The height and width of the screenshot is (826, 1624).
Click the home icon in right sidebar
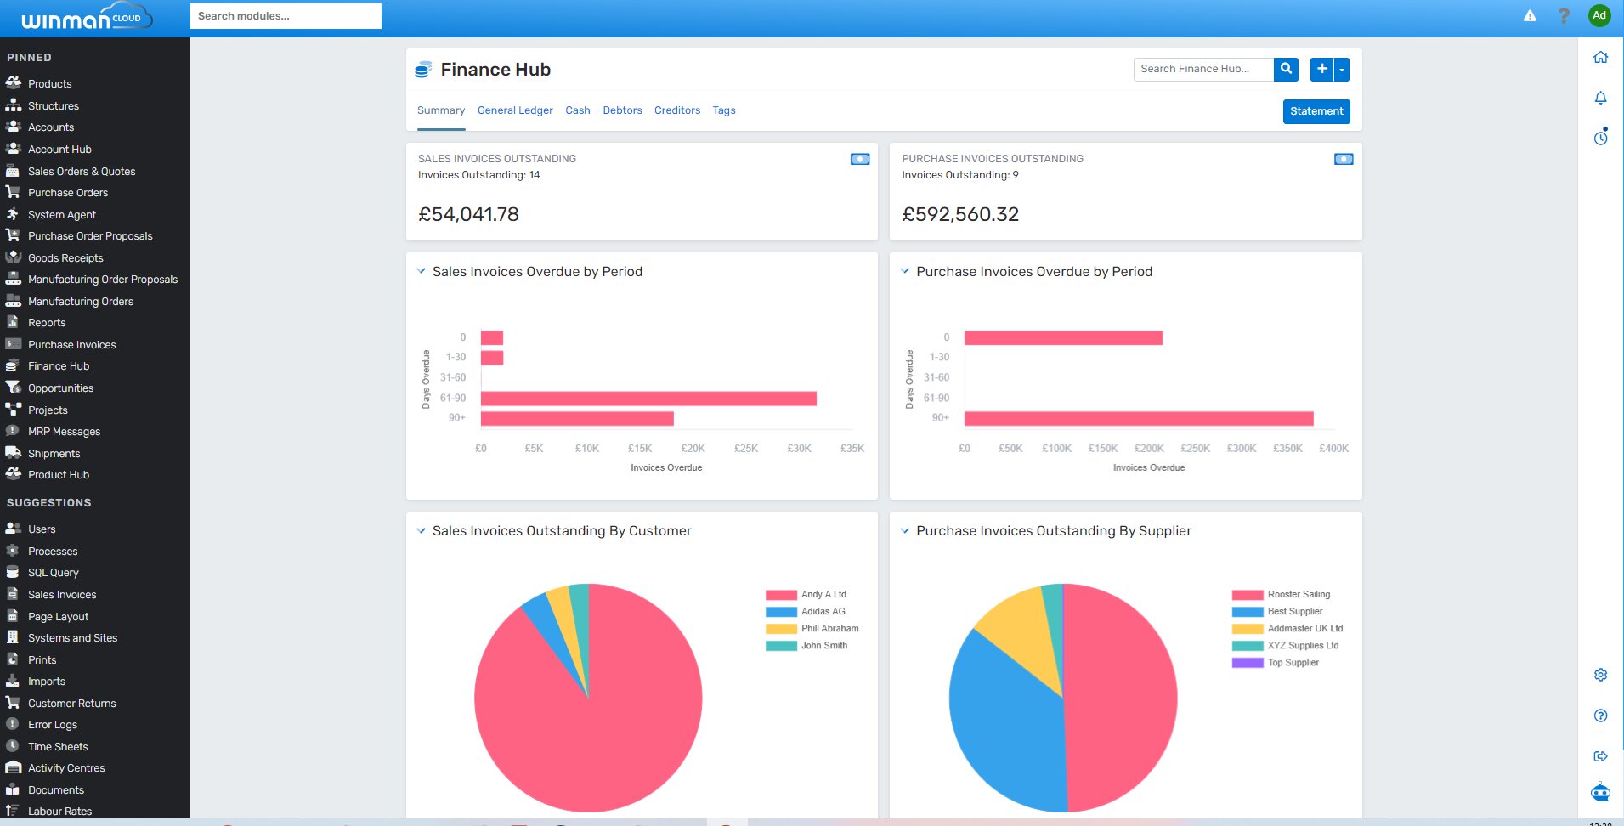[x=1600, y=57]
